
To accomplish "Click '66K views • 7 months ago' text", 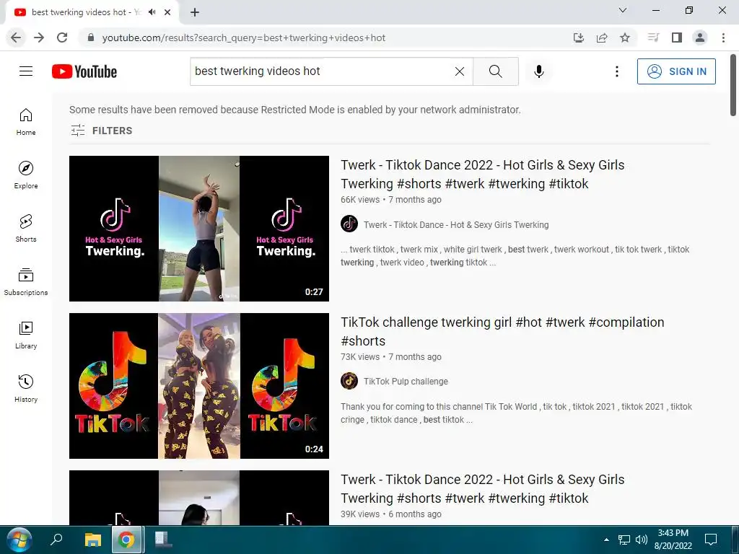I will pyautogui.click(x=390, y=200).
